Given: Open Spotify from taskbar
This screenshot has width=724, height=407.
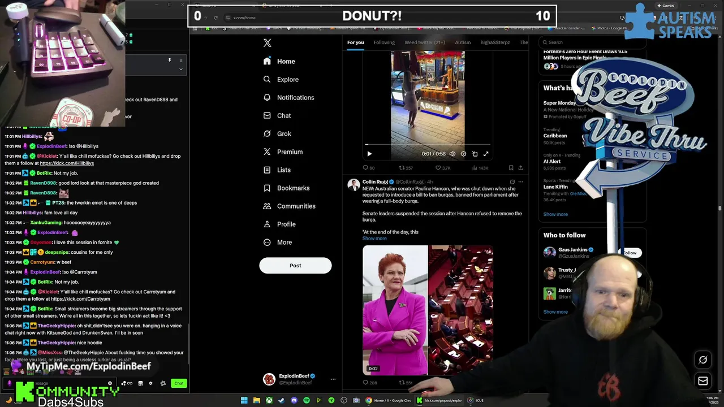Looking at the screenshot, I should coord(307,400).
